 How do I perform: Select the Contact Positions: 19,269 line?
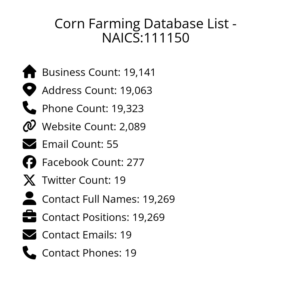pyautogui.click(x=103, y=217)
